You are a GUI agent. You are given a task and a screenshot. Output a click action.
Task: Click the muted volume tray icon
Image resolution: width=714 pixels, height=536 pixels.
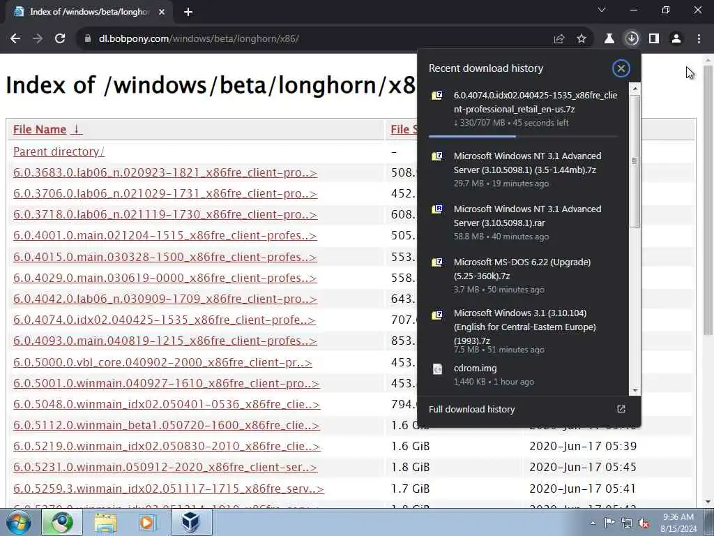644,523
